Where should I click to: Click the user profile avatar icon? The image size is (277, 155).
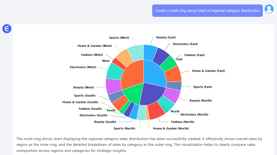click(x=269, y=9)
